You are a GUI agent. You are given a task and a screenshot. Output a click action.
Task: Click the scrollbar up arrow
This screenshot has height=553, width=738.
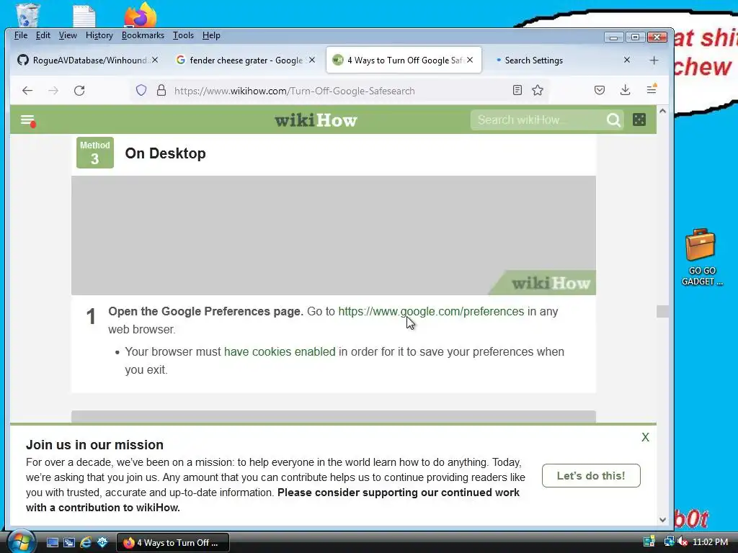pos(662,112)
